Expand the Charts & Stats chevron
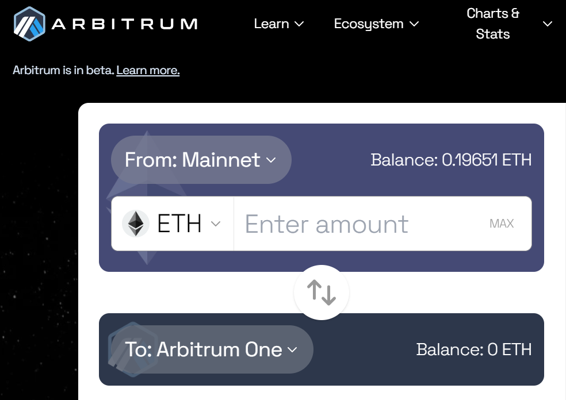The height and width of the screenshot is (400, 566). [x=548, y=24]
